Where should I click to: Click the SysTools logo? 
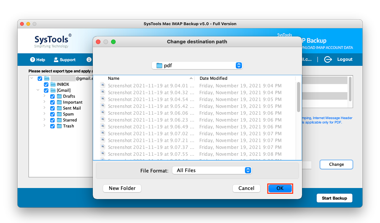(x=53, y=41)
